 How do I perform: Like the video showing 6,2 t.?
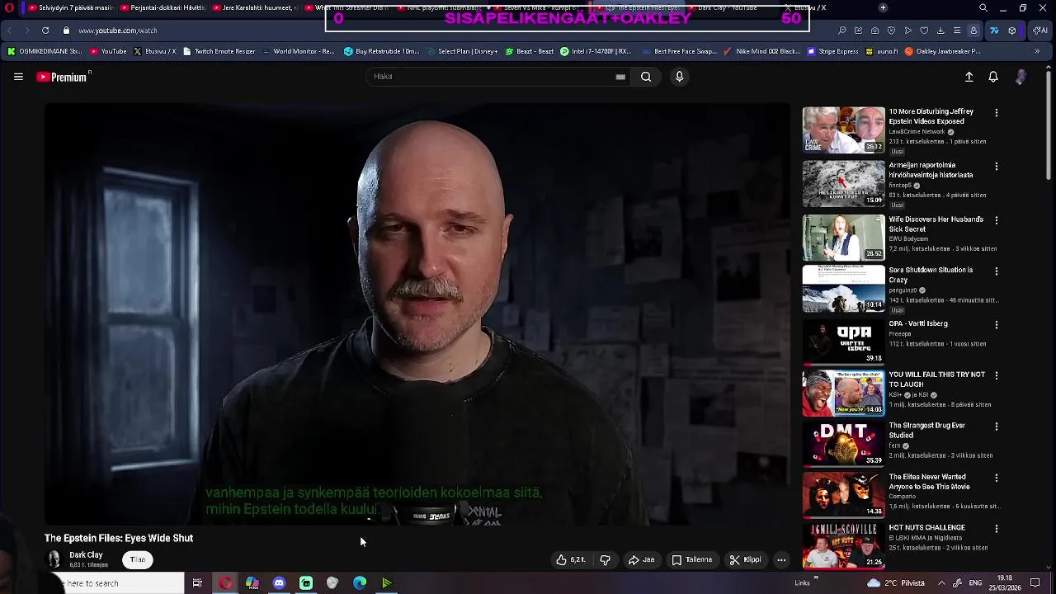click(571, 559)
